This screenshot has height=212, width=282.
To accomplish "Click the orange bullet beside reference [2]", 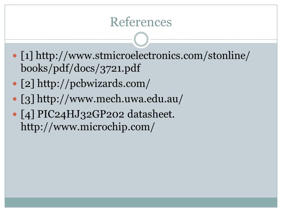I will [15, 84].
